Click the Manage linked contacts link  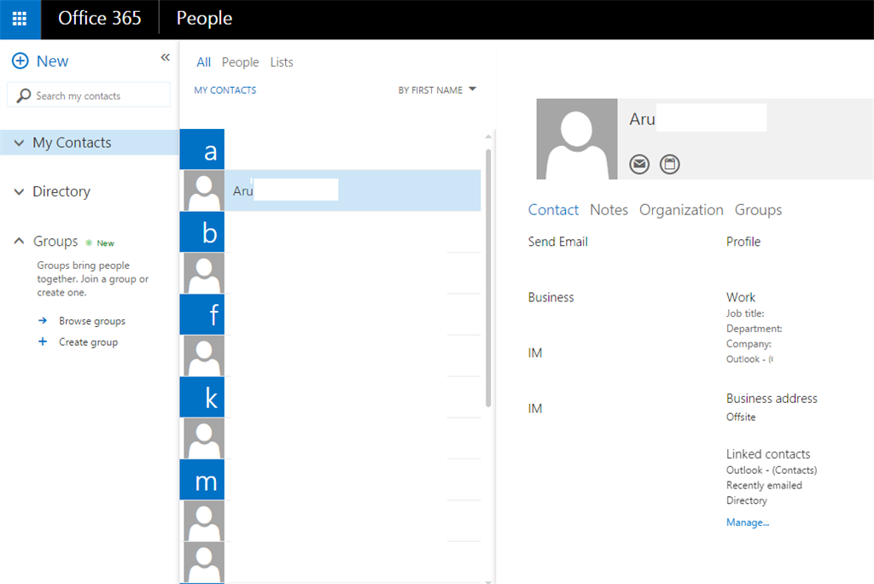[748, 522]
